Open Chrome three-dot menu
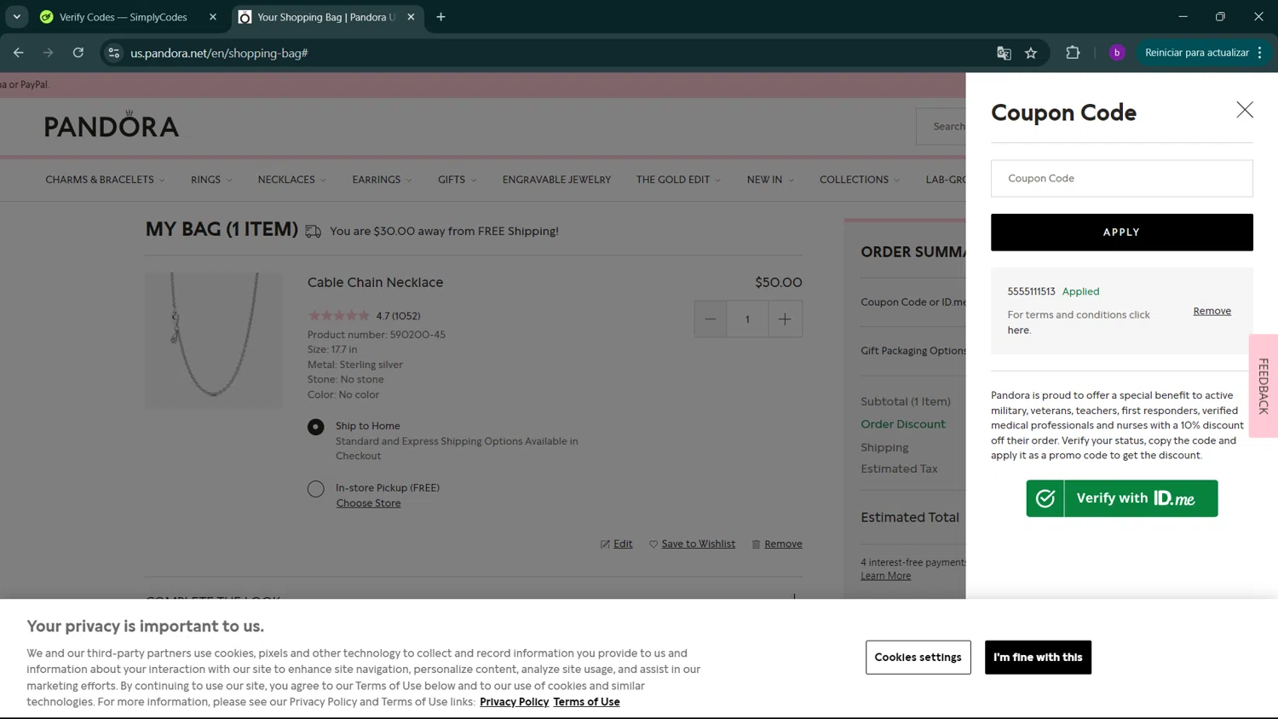The width and height of the screenshot is (1278, 719). (x=1259, y=53)
